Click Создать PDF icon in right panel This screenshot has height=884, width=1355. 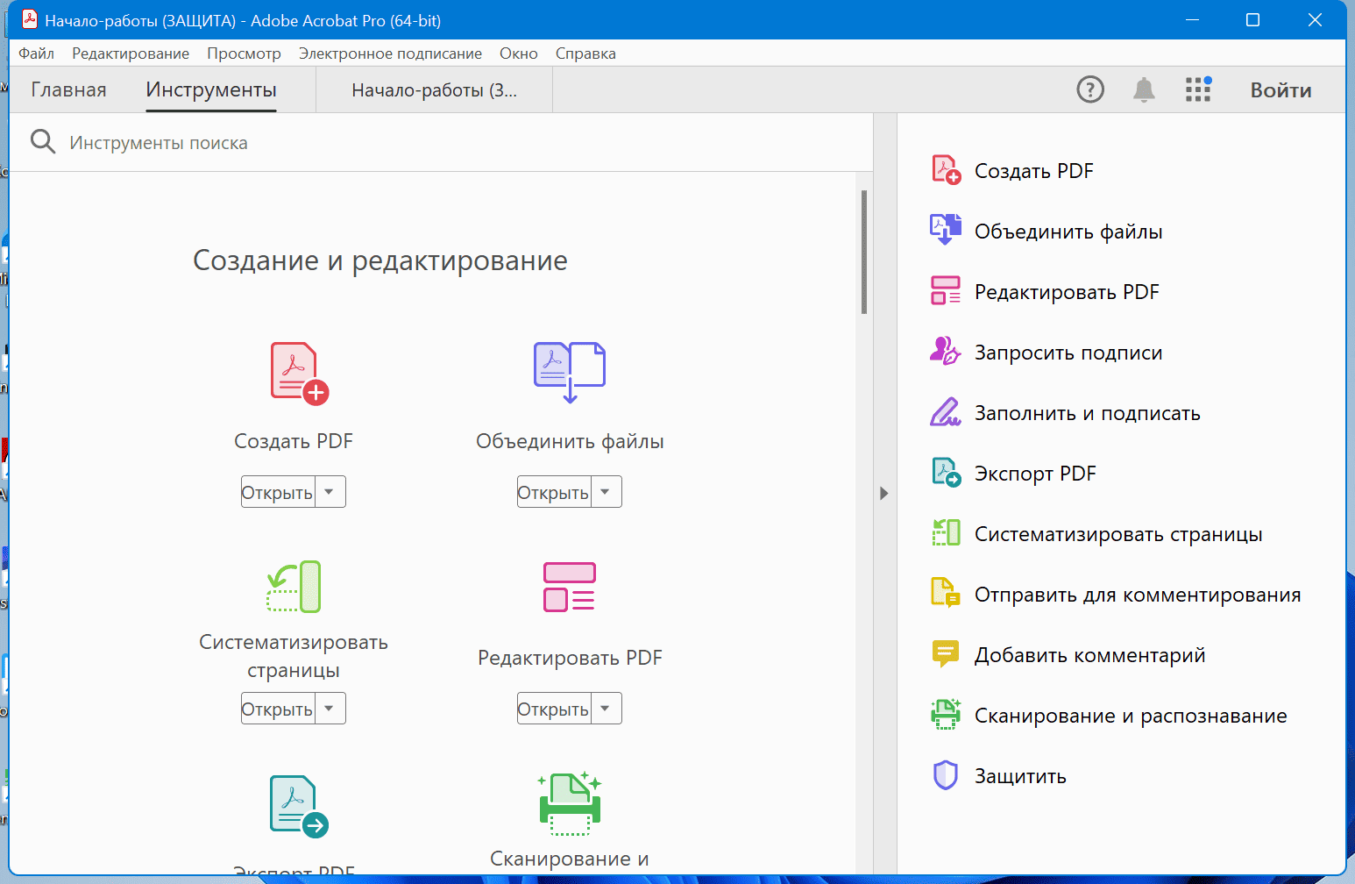pos(946,170)
